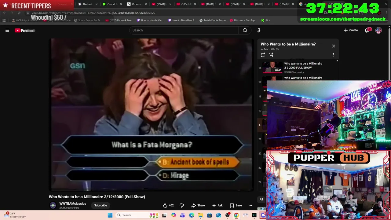Image resolution: width=391 pixels, height=220 pixels.
Task: Open the Kick bookmark
Action: coord(265,20)
